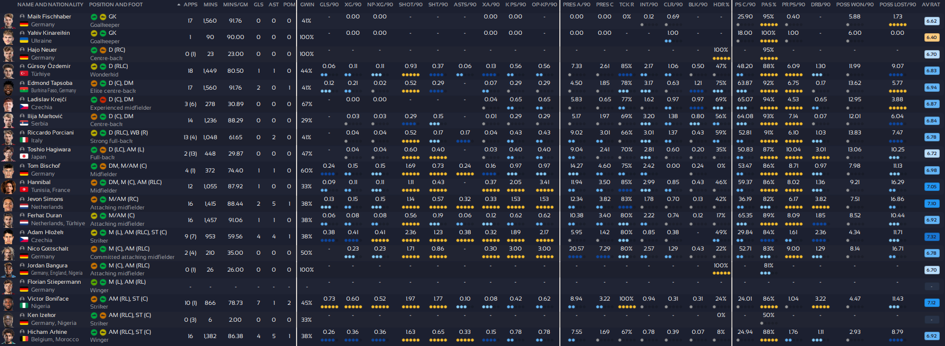Click the info icon next to Yakiv Kinareikin
Viewport: 945px width, 346px height.
(x=22, y=33)
